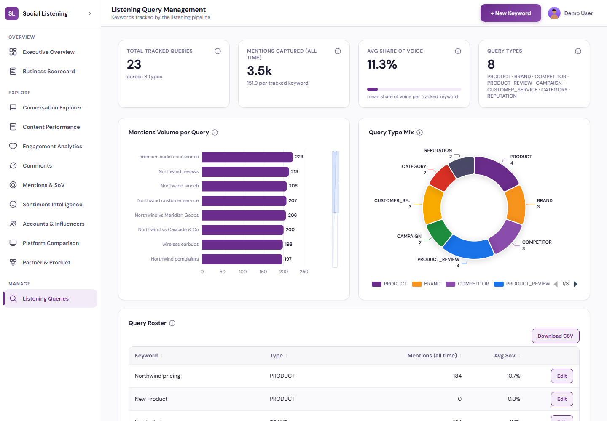This screenshot has width=607, height=421.
Task: Go to next legend page arrow
Action: [x=575, y=284]
